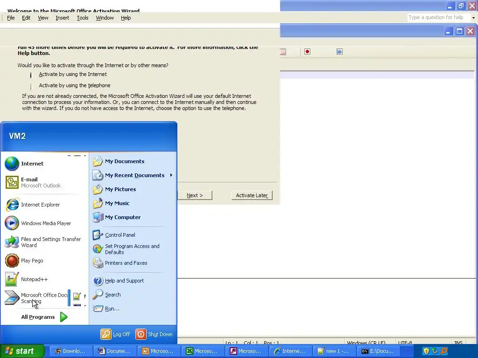Click the Next > button

[195, 195]
